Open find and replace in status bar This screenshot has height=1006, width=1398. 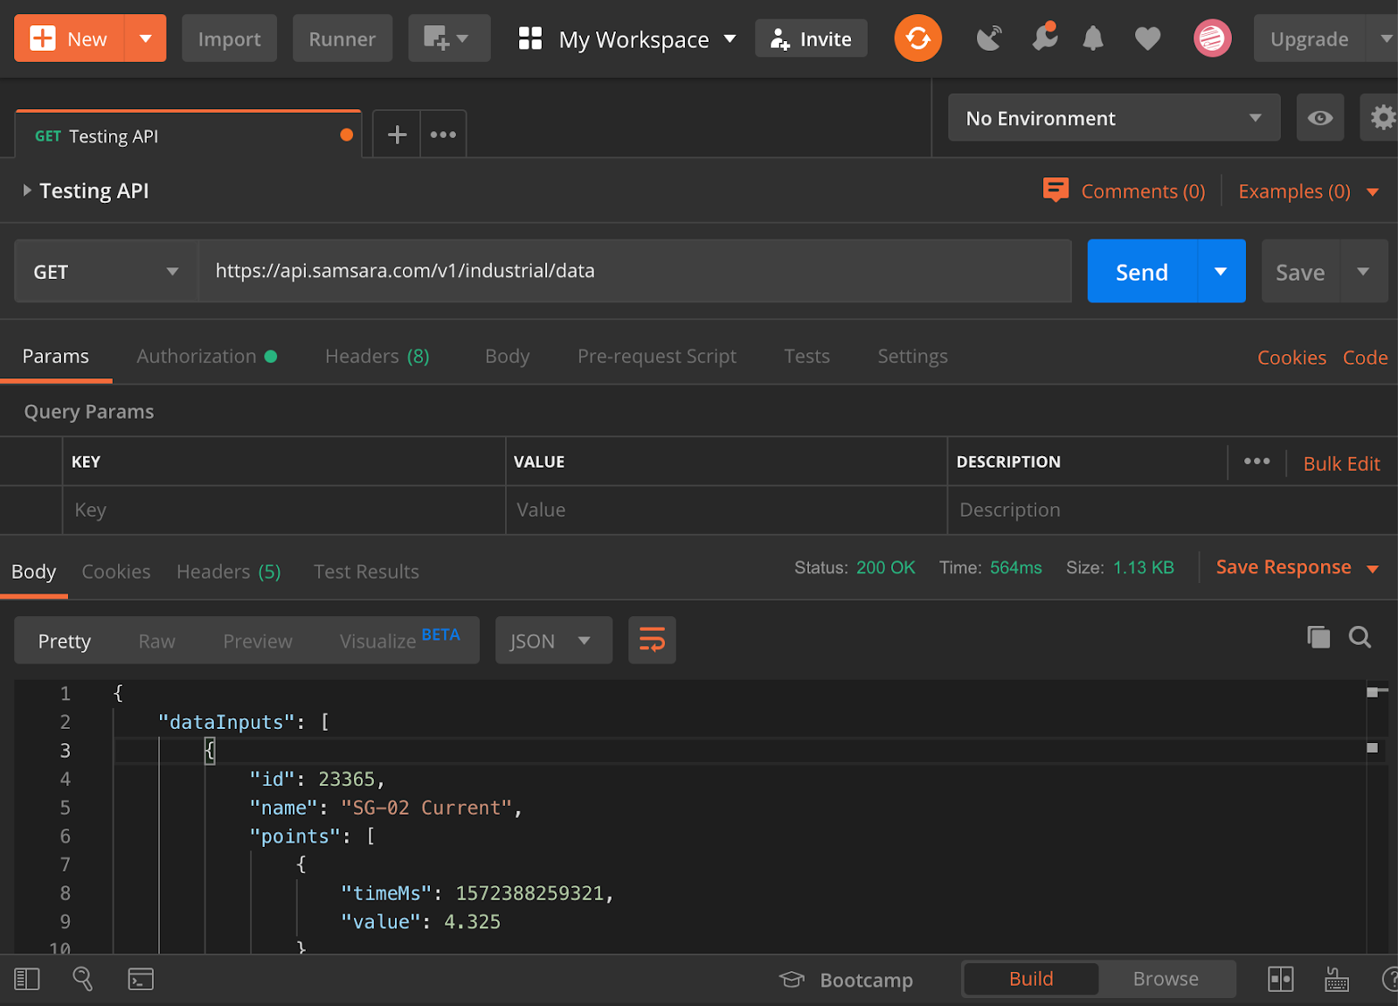83,979
